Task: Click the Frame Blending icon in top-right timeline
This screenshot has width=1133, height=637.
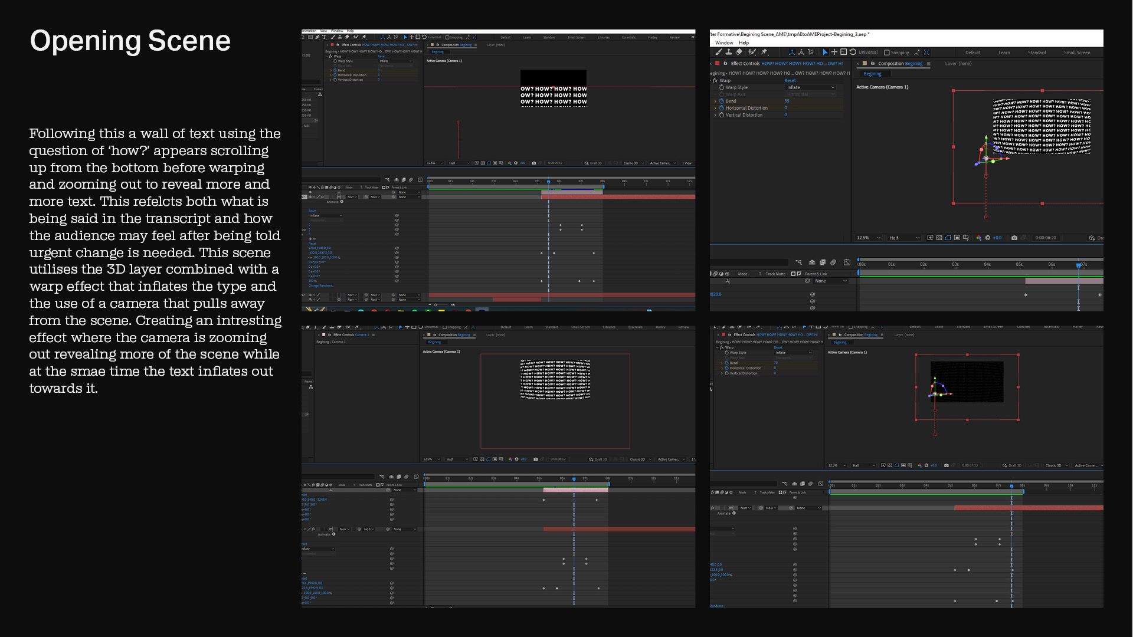Action: click(x=823, y=262)
